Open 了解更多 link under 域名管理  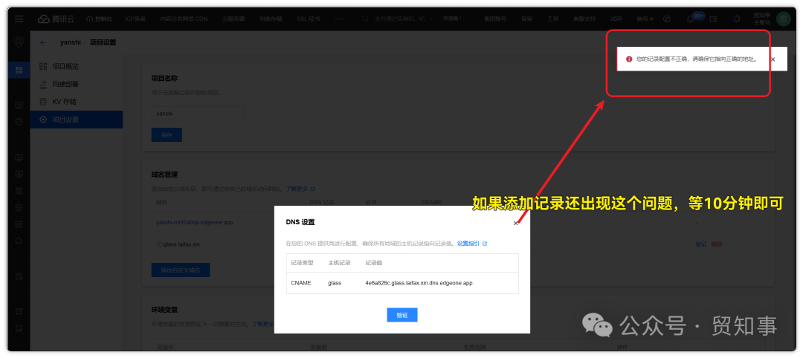pos(300,189)
